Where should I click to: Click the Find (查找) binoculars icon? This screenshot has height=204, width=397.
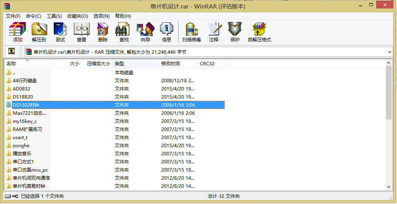tap(124, 32)
